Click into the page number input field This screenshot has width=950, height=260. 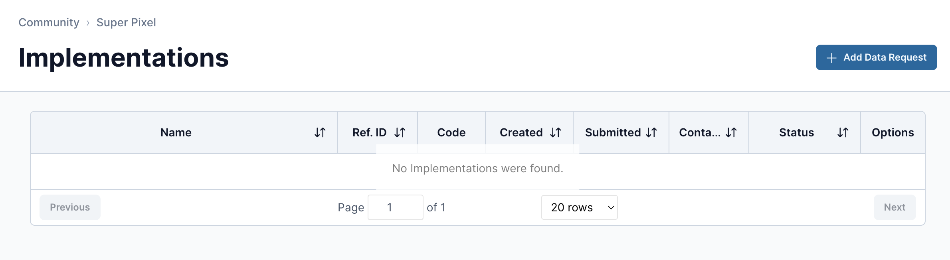coord(395,207)
